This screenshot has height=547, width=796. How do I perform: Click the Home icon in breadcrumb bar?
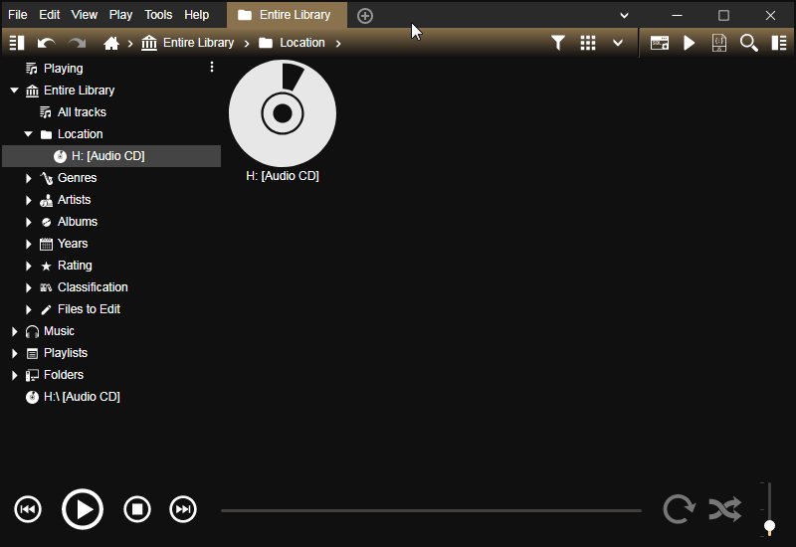(111, 43)
